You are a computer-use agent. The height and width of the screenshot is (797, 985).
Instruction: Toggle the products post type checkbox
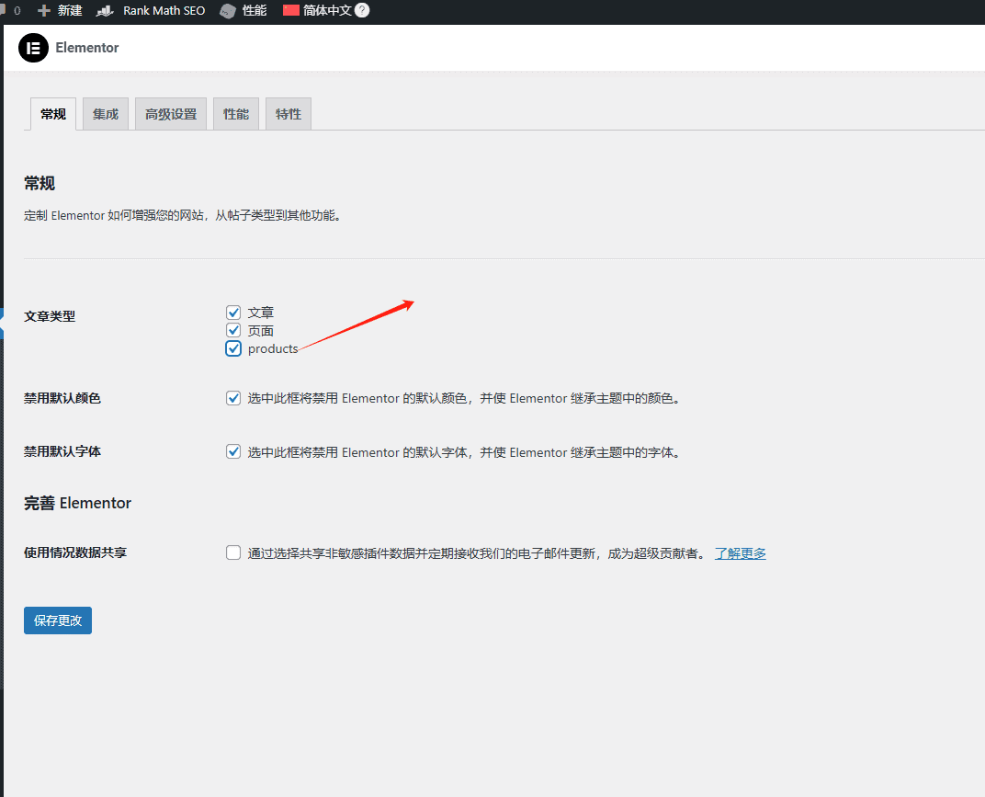click(x=233, y=348)
